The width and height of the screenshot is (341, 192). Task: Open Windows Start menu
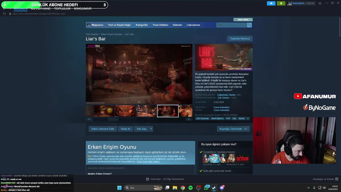pyautogui.click(x=119, y=188)
